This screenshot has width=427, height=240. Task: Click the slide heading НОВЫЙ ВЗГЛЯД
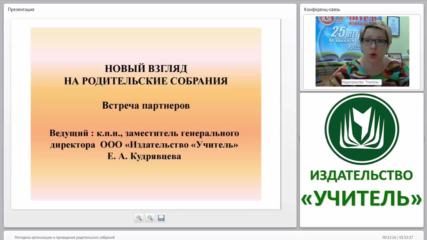coord(146,69)
